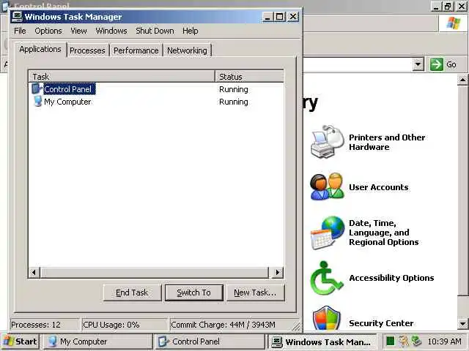This screenshot has height=351, width=469.
Task: Click the My Computer task icon
Action: (37, 101)
